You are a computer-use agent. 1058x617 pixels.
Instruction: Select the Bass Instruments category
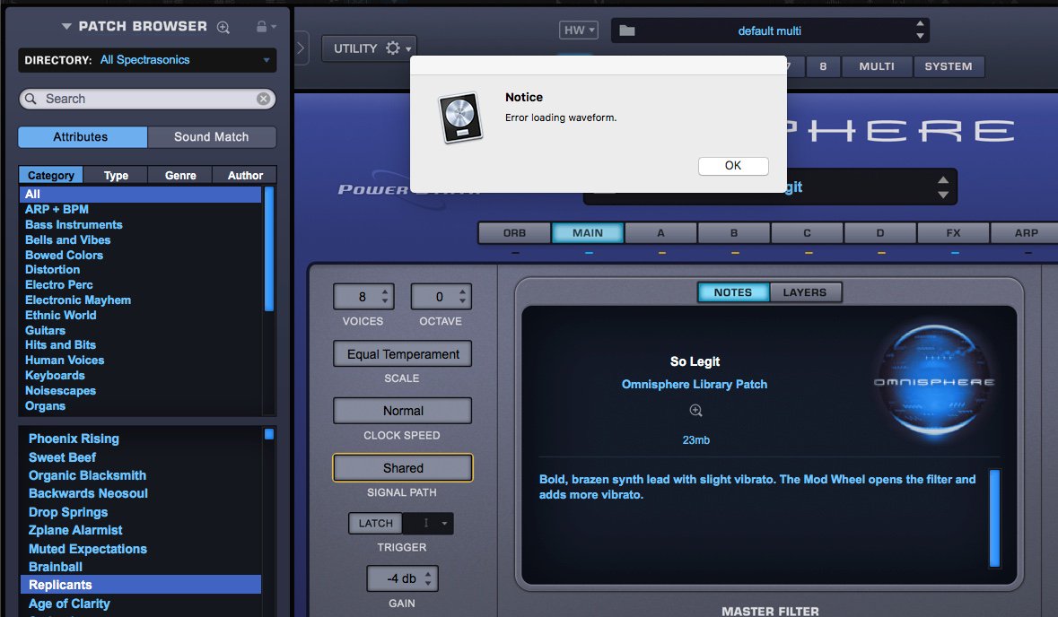(74, 224)
